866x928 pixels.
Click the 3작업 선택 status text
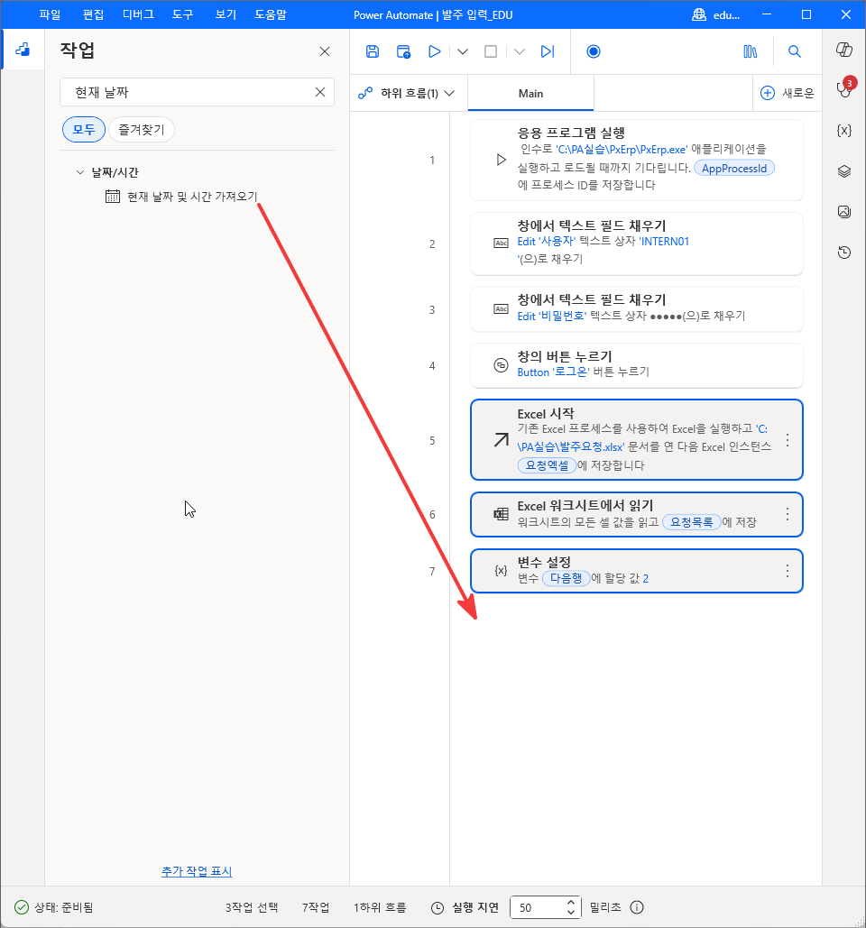pyautogui.click(x=252, y=907)
